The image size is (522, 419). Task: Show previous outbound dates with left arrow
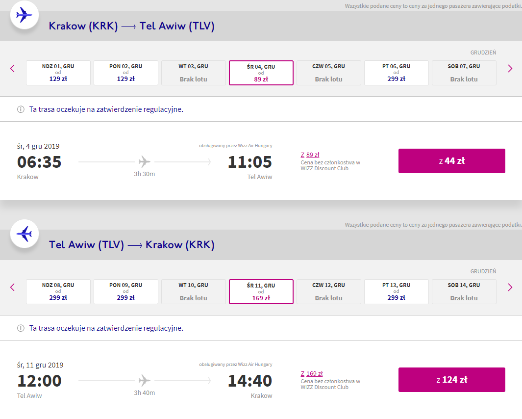pyautogui.click(x=13, y=69)
